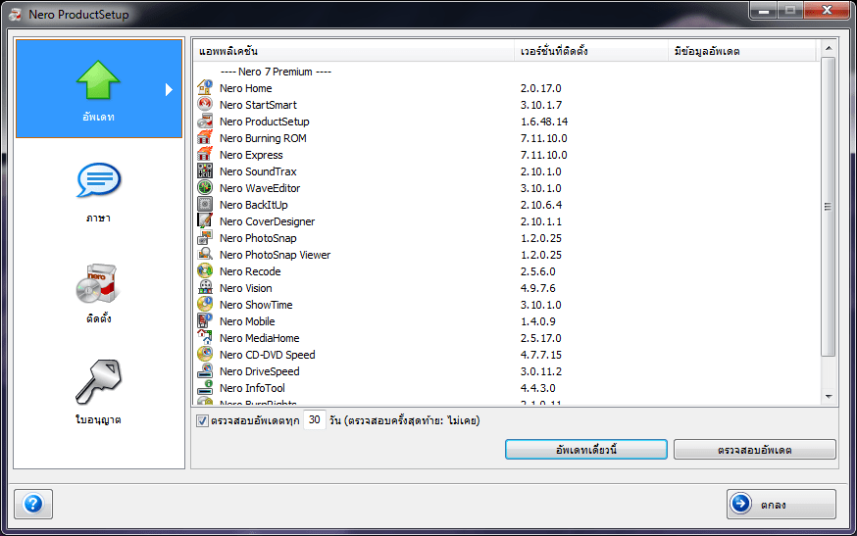This screenshot has height=536, width=857.
Task: Select the Nero Vision row text
Action: [x=245, y=288]
